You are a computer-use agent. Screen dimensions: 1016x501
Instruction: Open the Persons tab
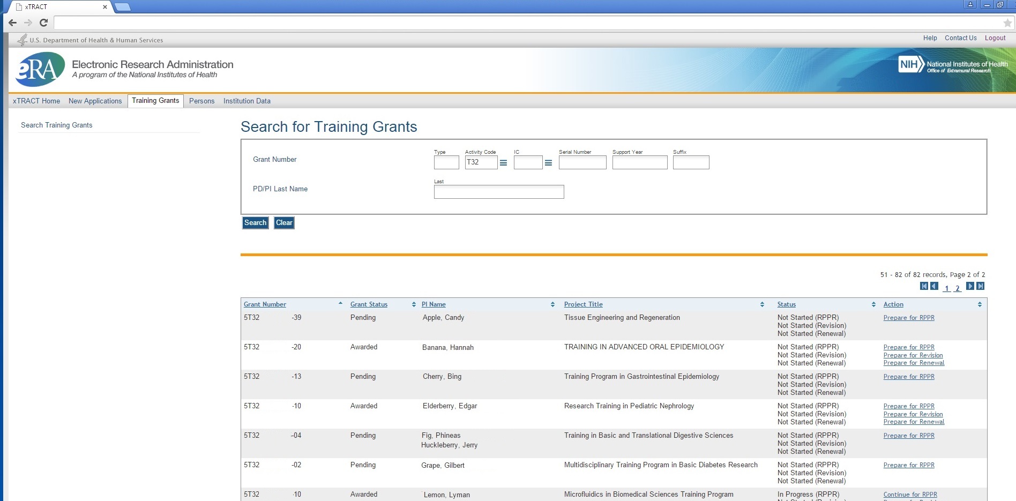(x=201, y=101)
